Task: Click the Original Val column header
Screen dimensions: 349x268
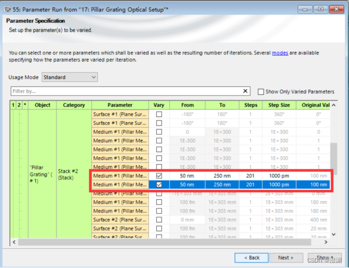Action: click(x=313, y=105)
